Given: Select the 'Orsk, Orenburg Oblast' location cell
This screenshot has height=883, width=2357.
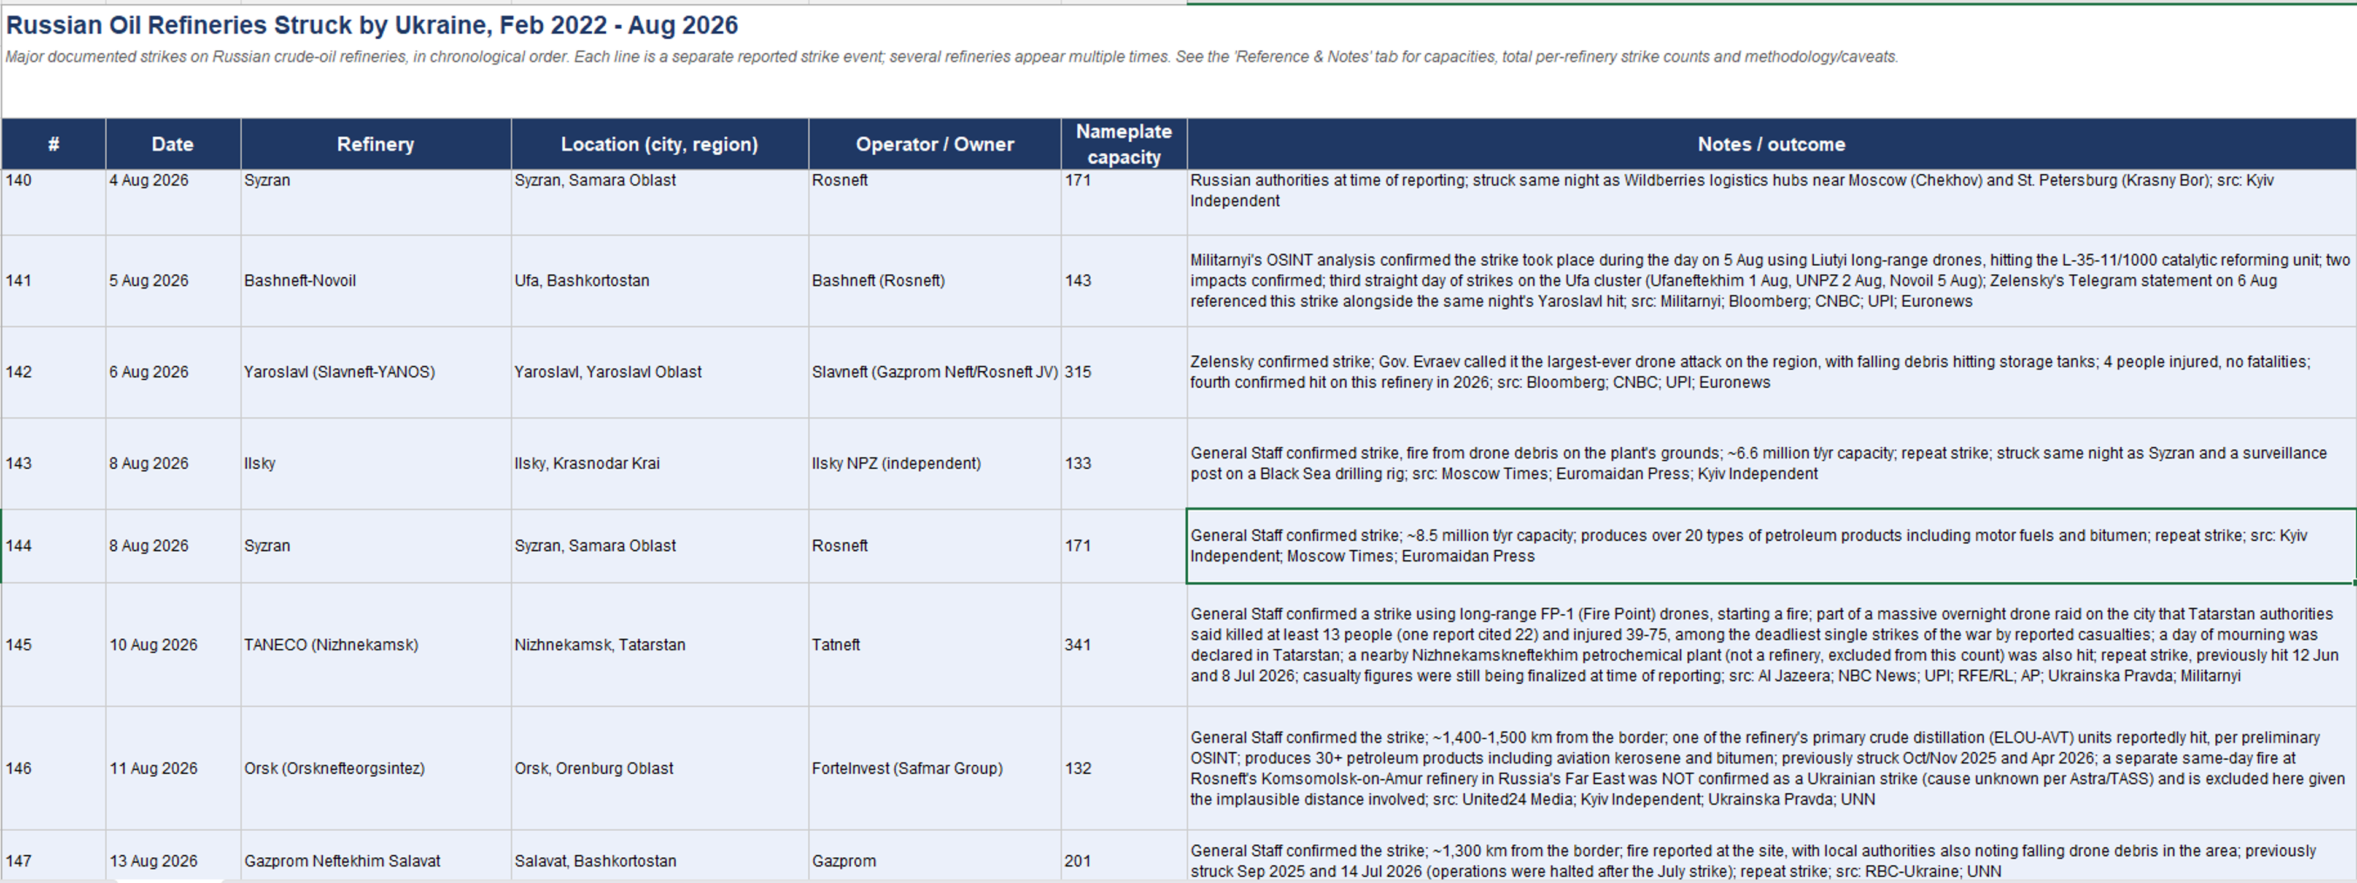Looking at the screenshot, I should [x=660, y=769].
